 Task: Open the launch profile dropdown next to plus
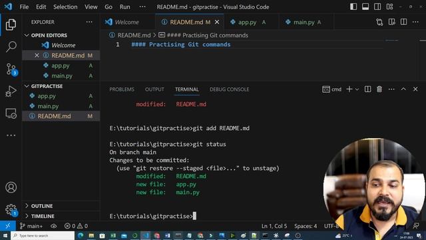click(x=357, y=89)
